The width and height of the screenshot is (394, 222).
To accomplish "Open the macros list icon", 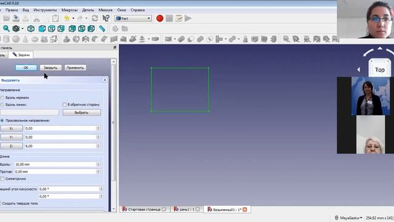I will [179, 18].
